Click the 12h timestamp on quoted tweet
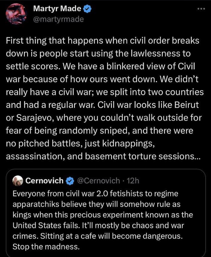The image size is (211, 257). tap(133, 181)
